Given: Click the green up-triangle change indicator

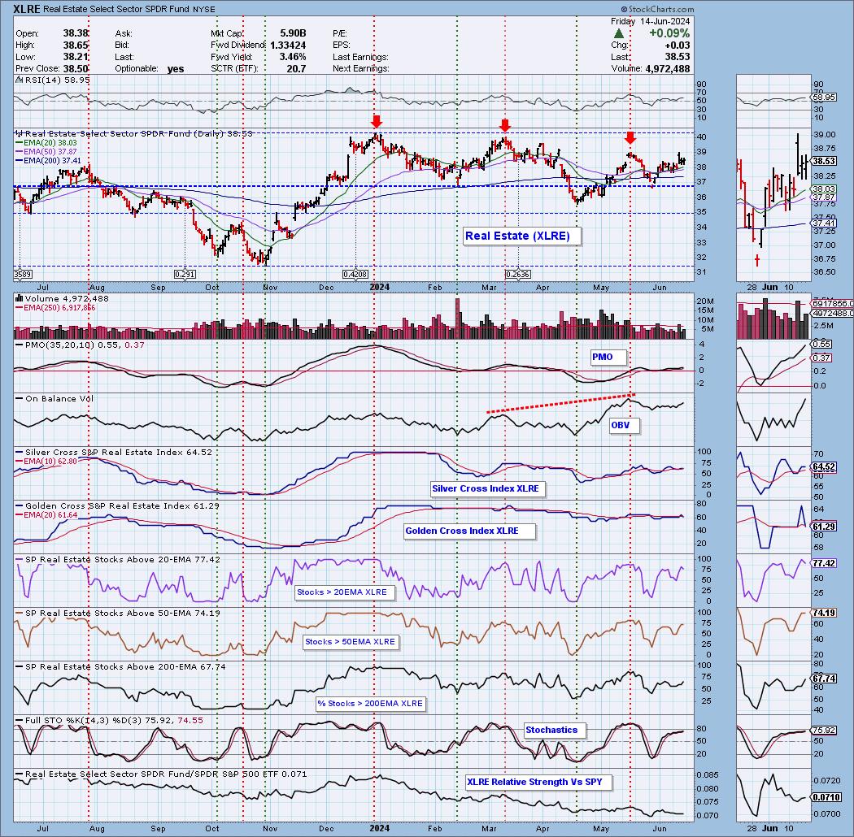Looking at the screenshot, I should pos(619,34).
